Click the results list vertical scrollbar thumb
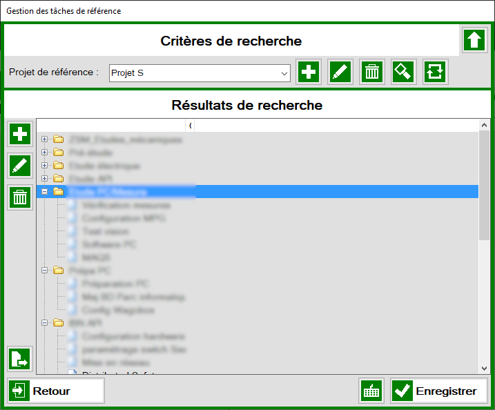Image resolution: width=495 pixels, height=410 pixels. (484, 186)
